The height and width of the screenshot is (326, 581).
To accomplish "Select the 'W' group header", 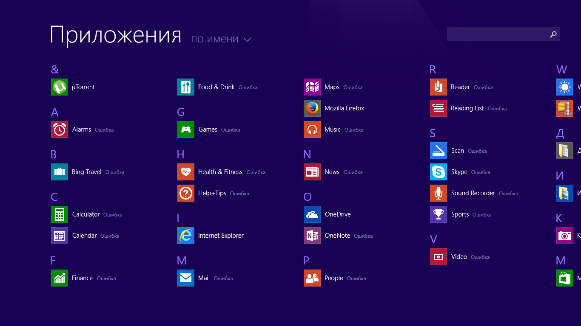I will coord(562,70).
